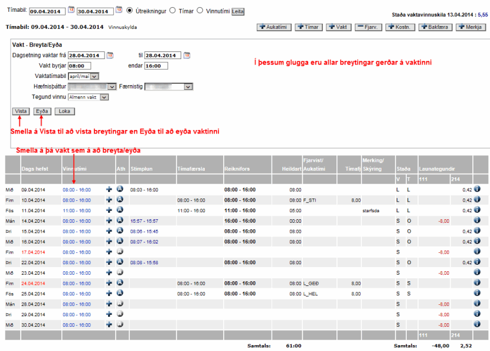Click the A note icon for 09.04.2014
Screen dimensions: 490x351
120,189
